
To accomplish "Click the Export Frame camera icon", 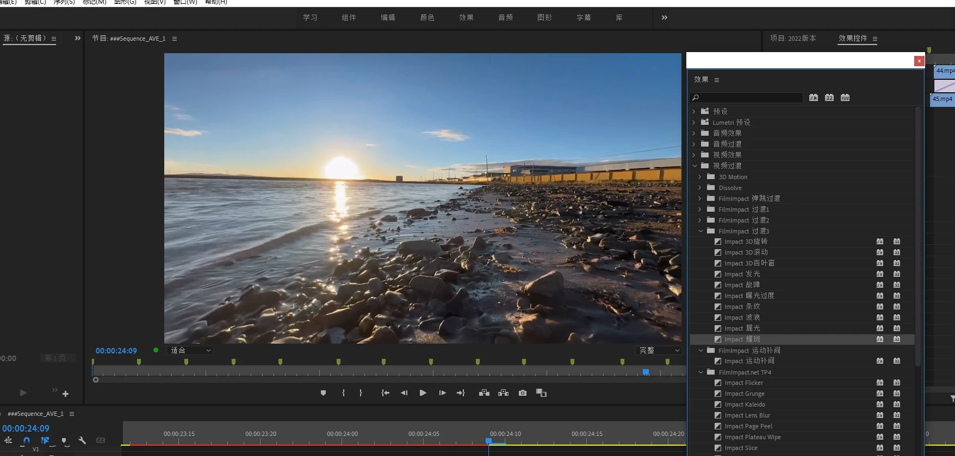I will pyautogui.click(x=523, y=393).
